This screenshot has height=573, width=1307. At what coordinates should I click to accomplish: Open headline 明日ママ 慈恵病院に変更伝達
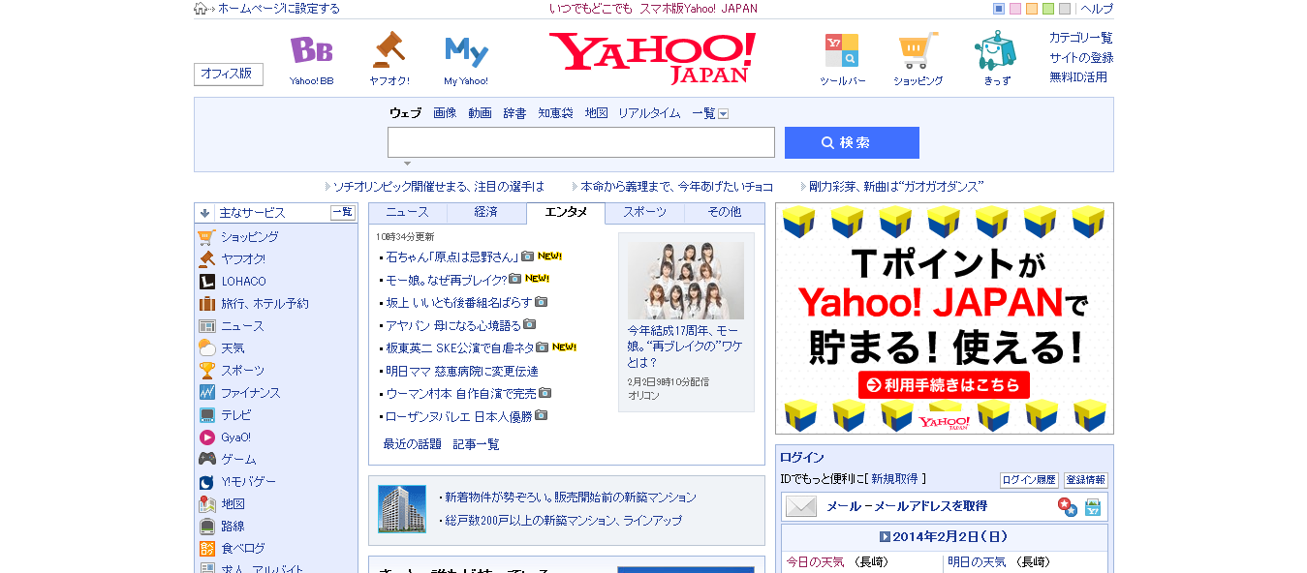tap(462, 372)
